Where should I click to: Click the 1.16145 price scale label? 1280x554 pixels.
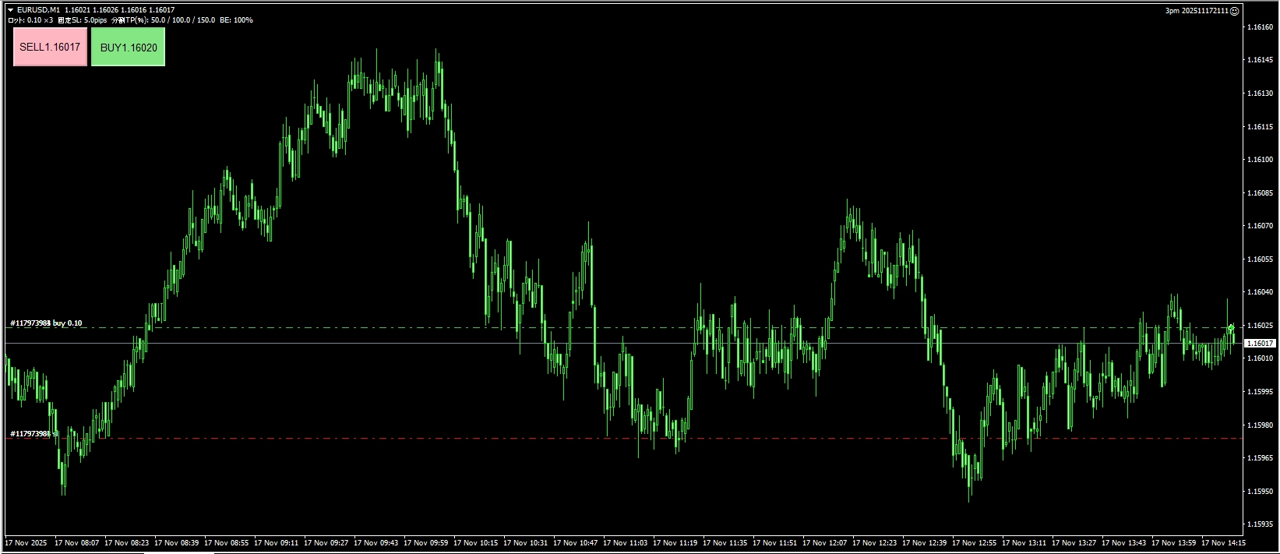1261,60
